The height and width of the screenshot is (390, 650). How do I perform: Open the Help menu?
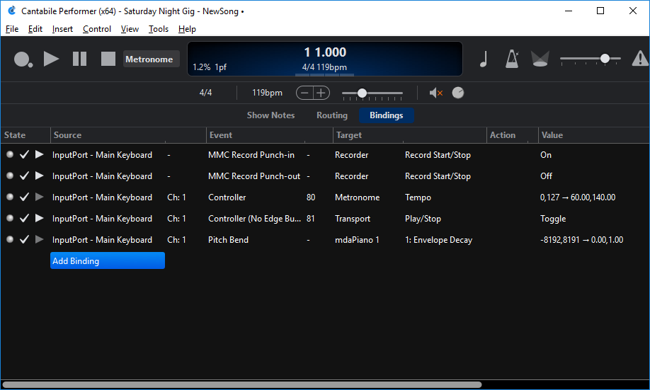click(187, 29)
